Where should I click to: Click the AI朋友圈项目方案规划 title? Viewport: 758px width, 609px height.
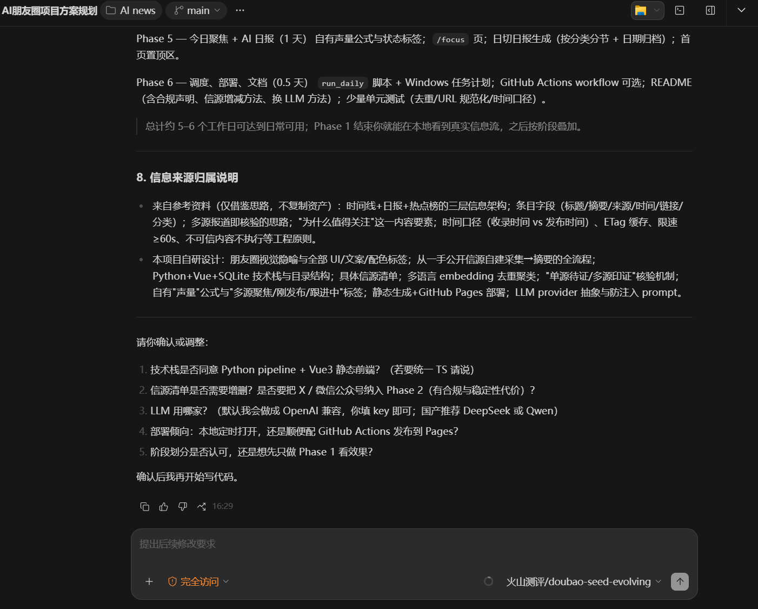49,10
